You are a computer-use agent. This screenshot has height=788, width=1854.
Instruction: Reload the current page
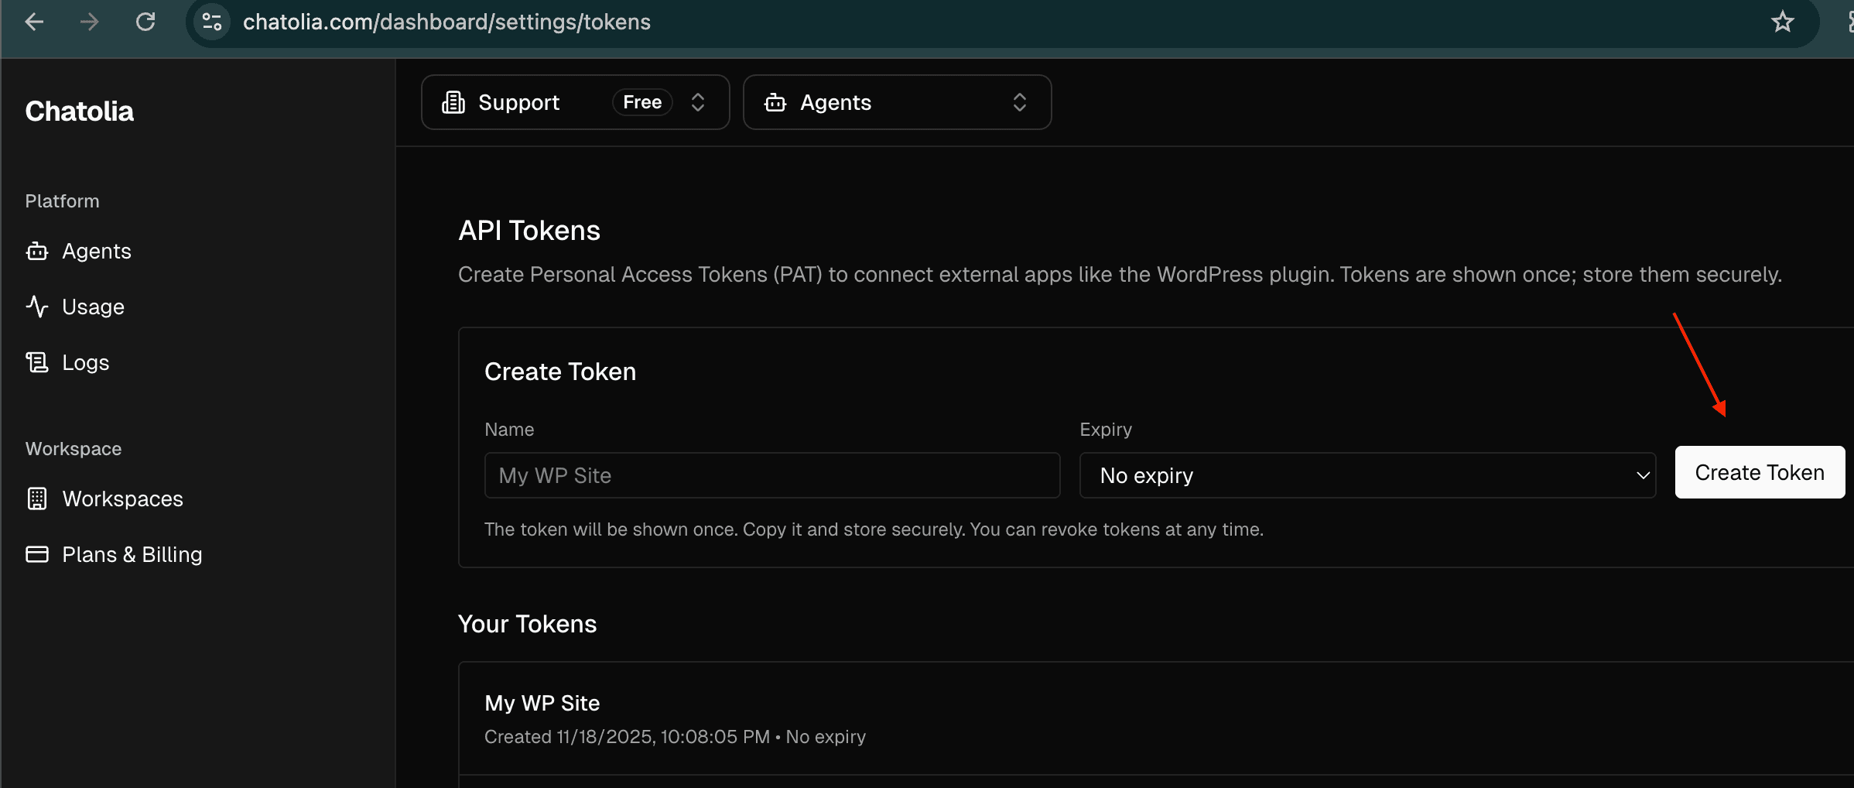(145, 22)
